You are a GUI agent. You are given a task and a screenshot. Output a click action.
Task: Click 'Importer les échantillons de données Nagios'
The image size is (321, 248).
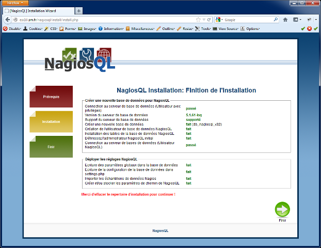click(121, 179)
